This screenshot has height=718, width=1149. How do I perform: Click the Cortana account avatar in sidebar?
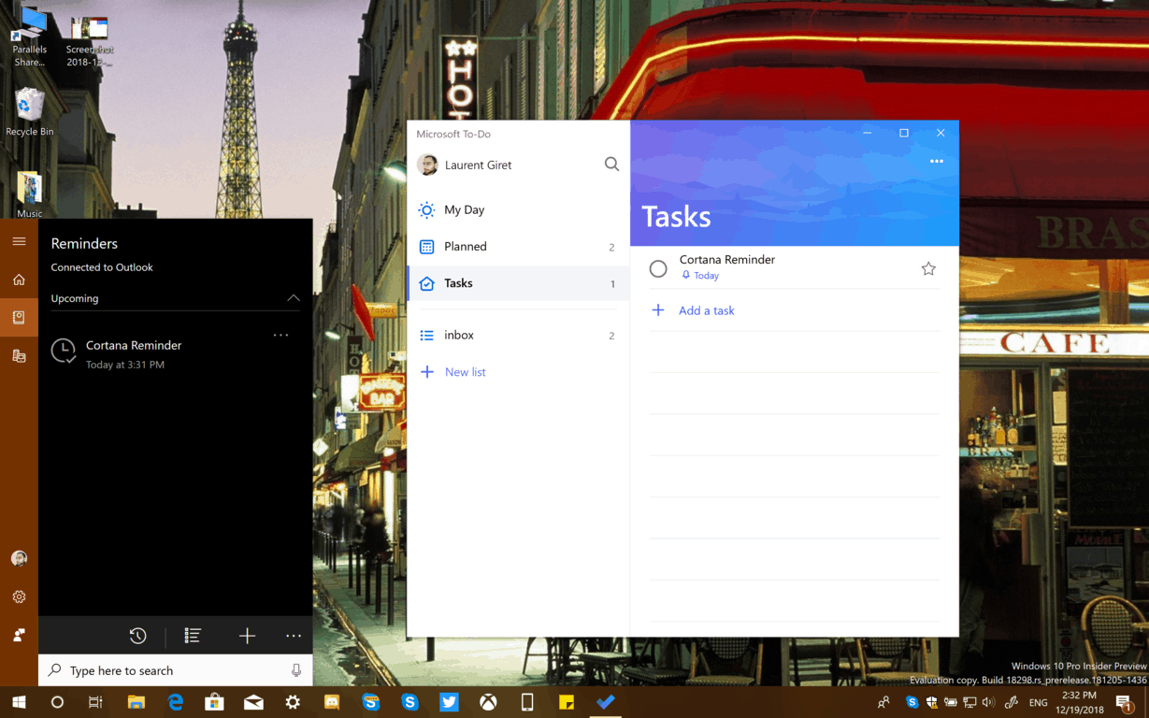click(19, 558)
